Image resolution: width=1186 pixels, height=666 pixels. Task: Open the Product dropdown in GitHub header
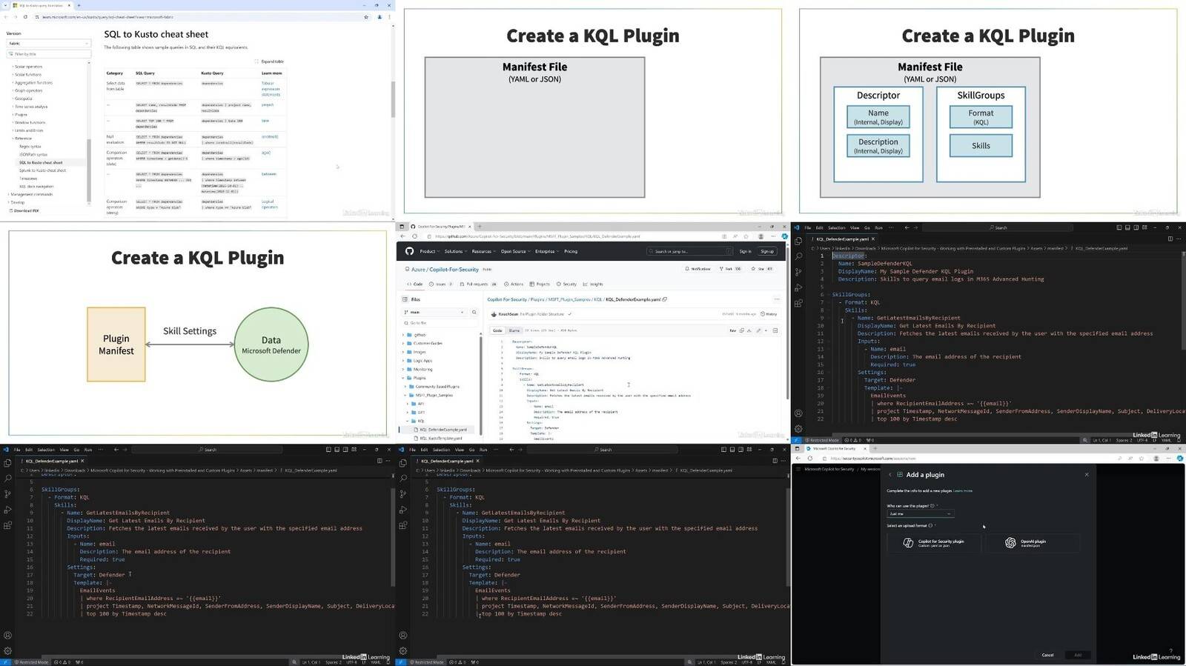[429, 251]
